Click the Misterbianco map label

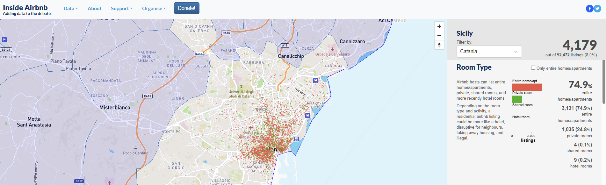(x=115, y=108)
